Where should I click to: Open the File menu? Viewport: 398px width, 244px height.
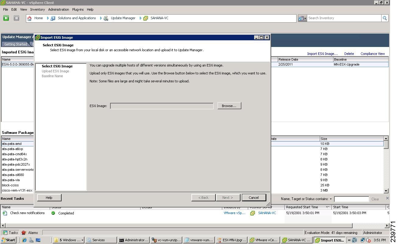point(5,9)
